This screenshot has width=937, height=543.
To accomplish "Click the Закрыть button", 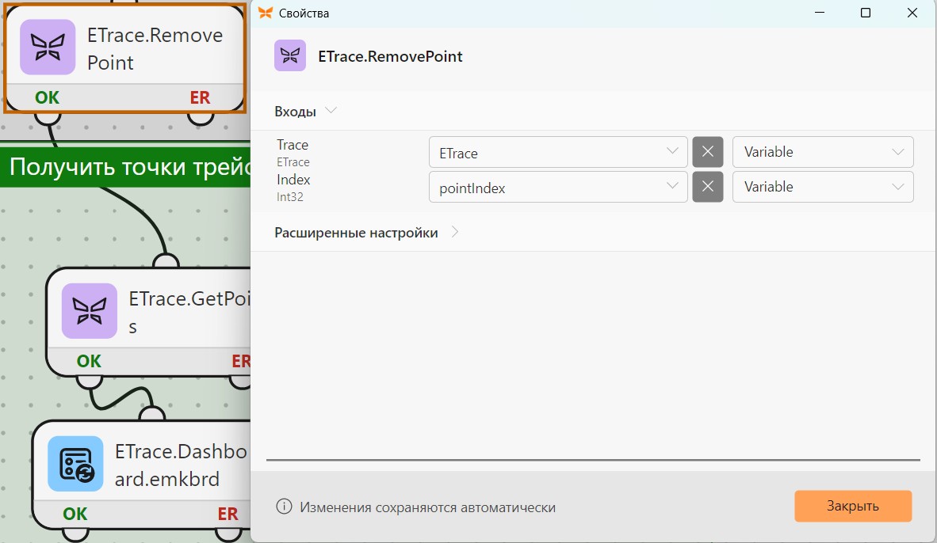I will tap(853, 506).
